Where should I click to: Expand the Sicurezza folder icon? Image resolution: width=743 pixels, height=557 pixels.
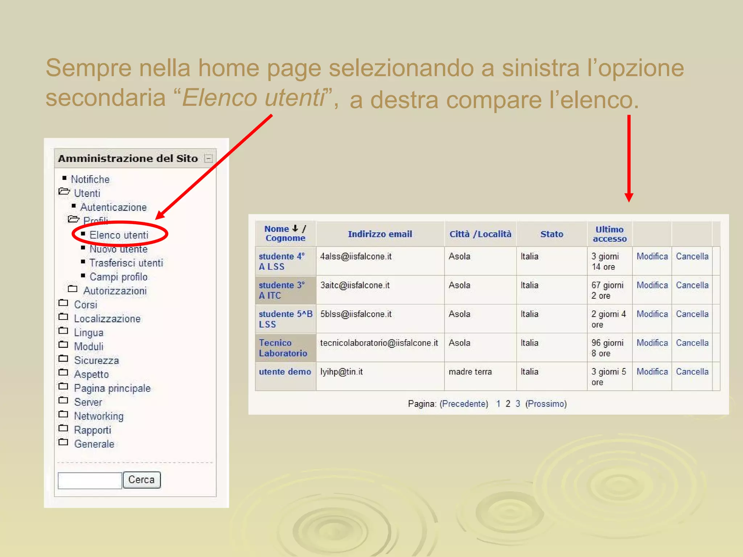click(63, 359)
